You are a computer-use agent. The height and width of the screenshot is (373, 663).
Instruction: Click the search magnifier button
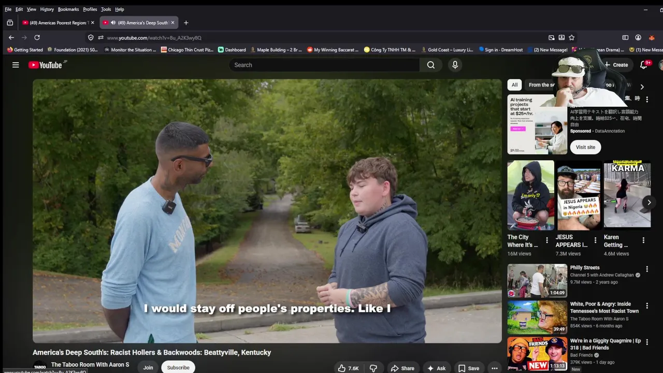[x=431, y=65]
